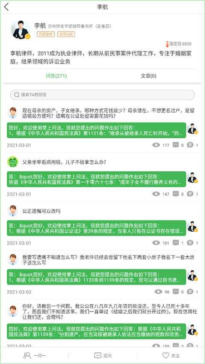The height and width of the screenshot is (364, 205).
Task: Start a 一对一 consultation
Action: point(35,355)
